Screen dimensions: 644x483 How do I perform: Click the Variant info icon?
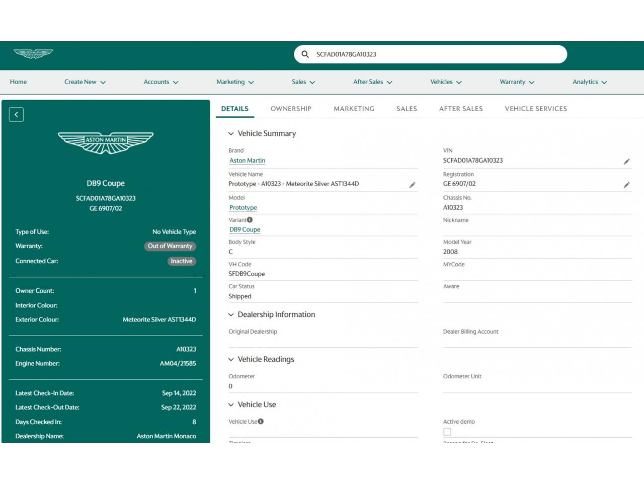pos(250,220)
